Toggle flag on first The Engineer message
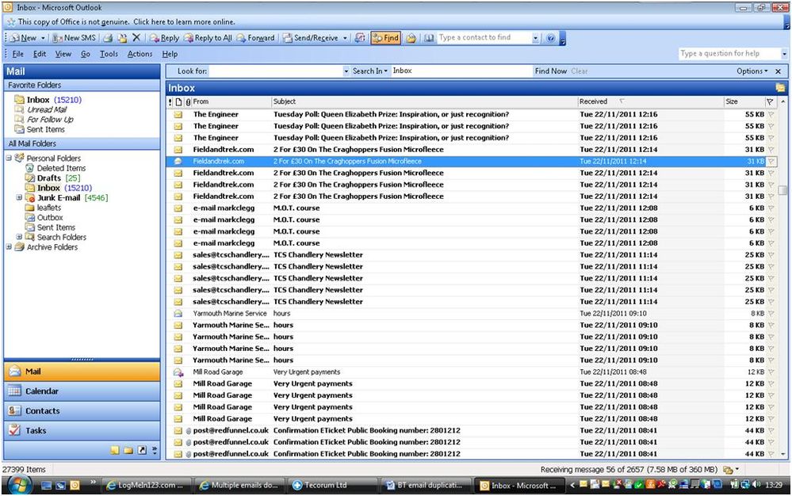 [x=771, y=115]
